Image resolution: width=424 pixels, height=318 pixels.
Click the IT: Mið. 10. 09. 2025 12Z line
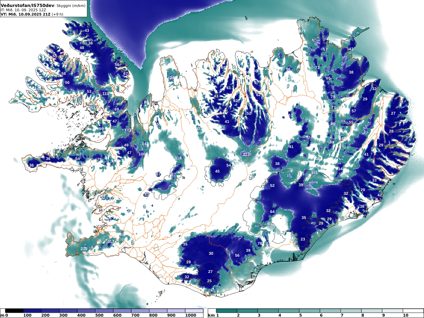[x=23, y=10]
